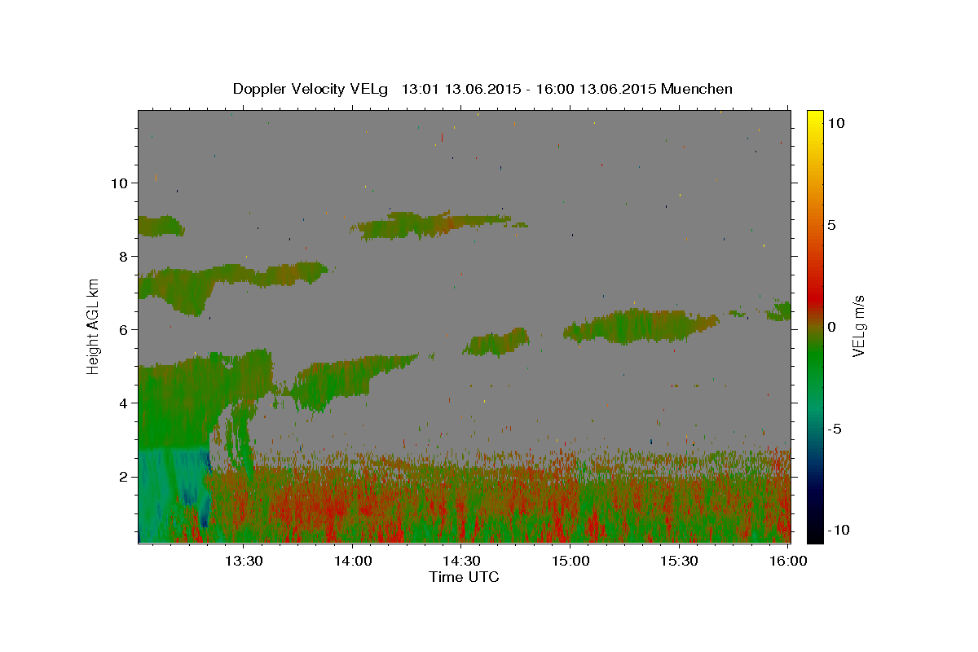Click the cloud layer near 6 km at 15:15

(x=642, y=326)
